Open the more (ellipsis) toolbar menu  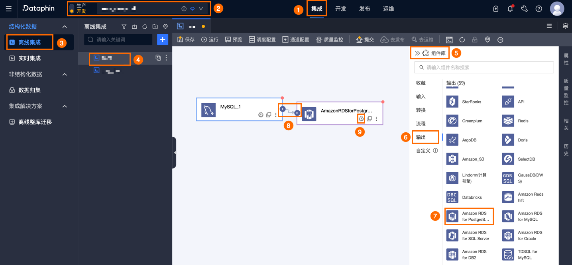coord(500,39)
